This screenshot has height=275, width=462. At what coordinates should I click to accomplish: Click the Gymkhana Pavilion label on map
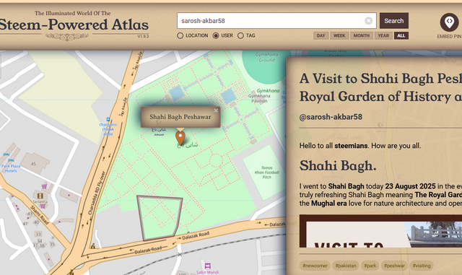tap(259, 98)
